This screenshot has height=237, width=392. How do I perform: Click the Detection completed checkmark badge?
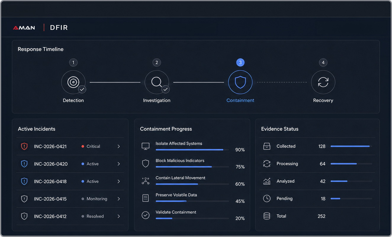click(82, 89)
